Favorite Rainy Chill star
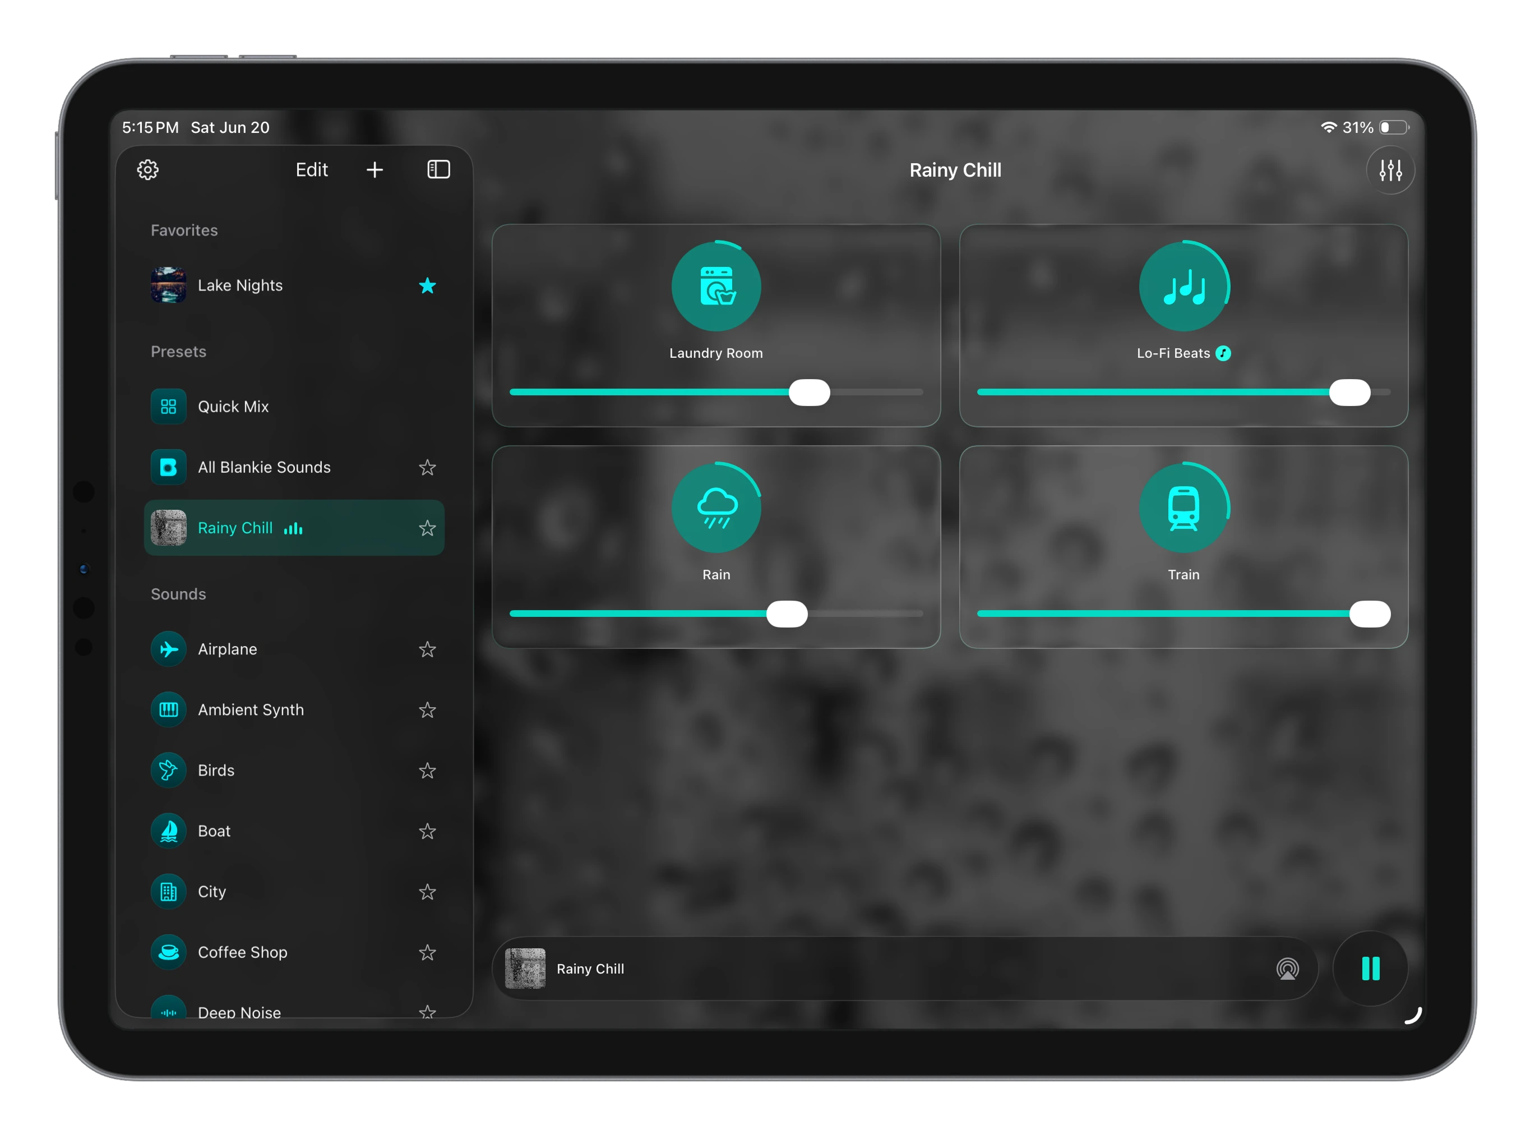 tap(427, 528)
